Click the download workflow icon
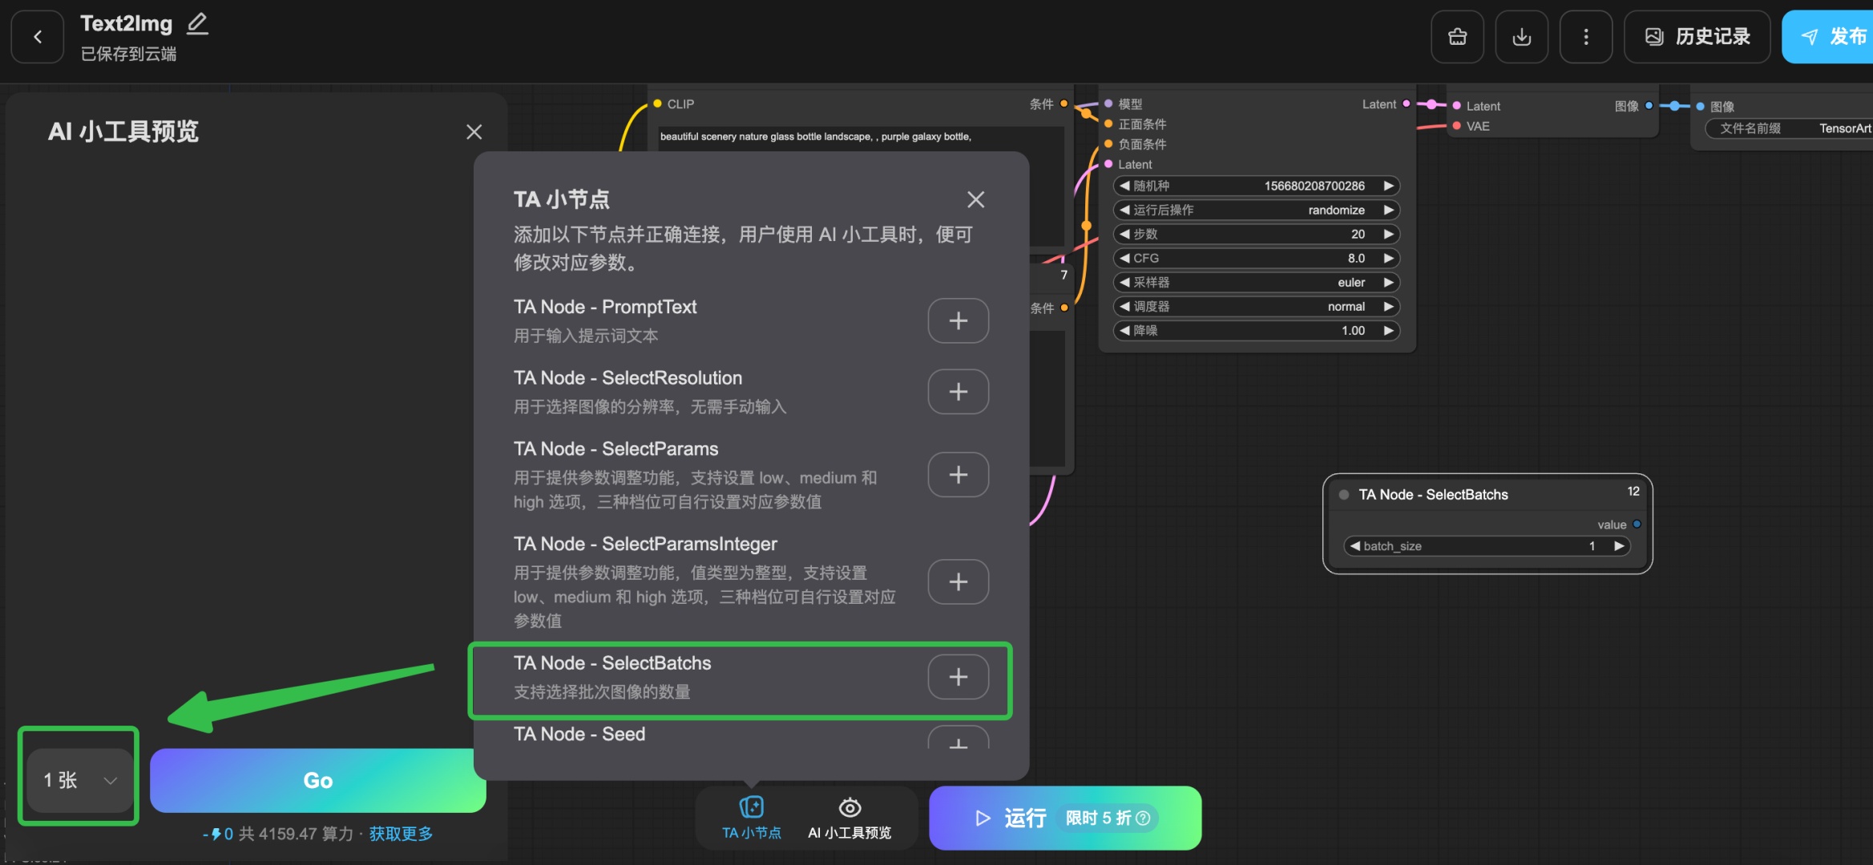 click(x=1521, y=37)
